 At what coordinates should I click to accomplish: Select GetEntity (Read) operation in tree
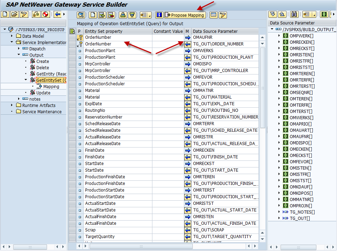point(51,74)
